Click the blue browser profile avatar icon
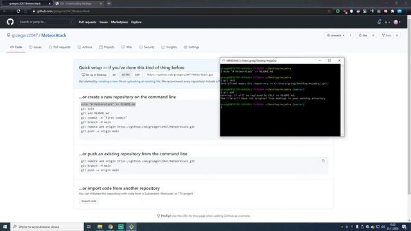 pyautogui.click(x=399, y=12)
